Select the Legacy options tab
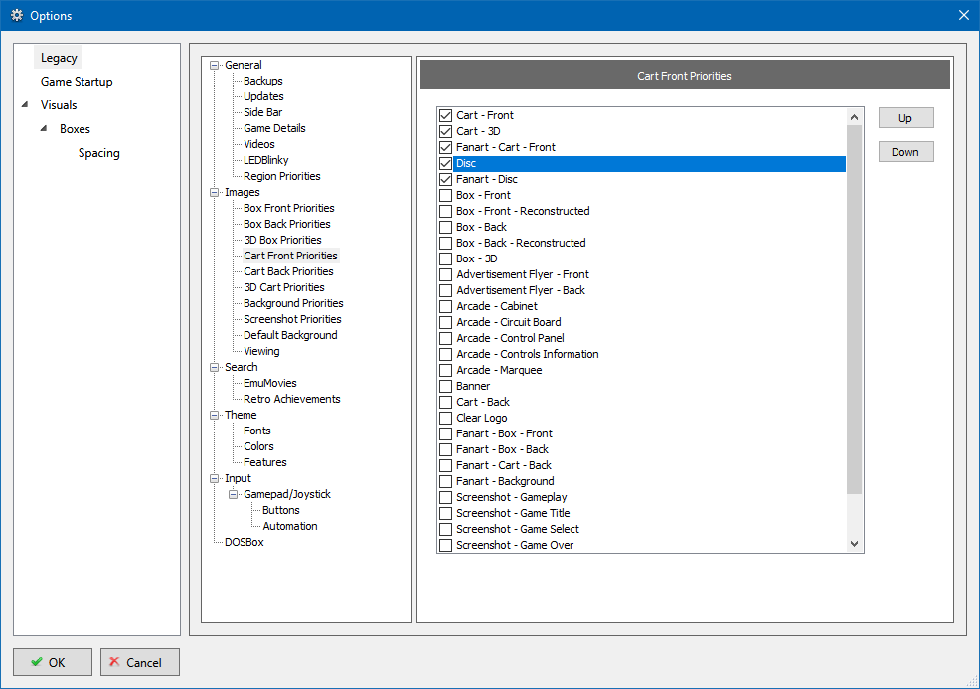Viewport: 980px width, 689px height. click(x=59, y=58)
